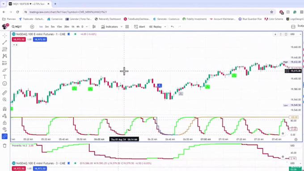Toggle hide all drawings eye icon
Viewport: 304px width, 171px height.
4,129
